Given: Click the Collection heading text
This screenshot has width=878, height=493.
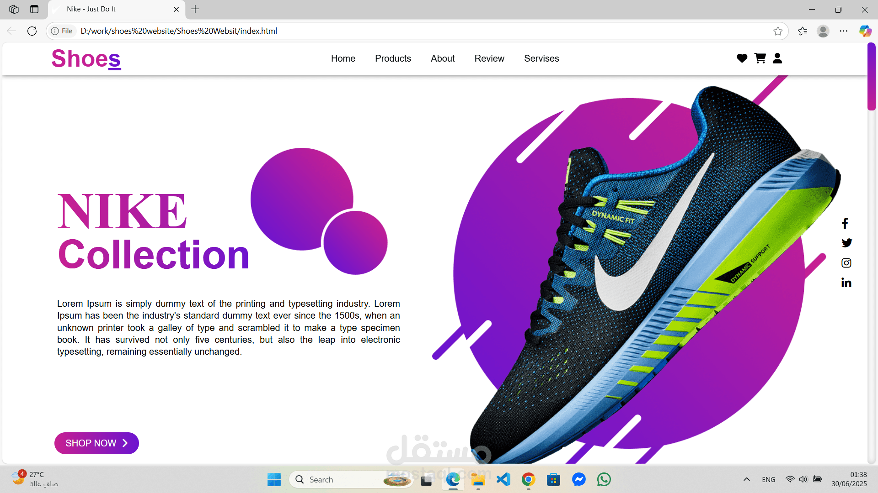Looking at the screenshot, I should 154,254.
